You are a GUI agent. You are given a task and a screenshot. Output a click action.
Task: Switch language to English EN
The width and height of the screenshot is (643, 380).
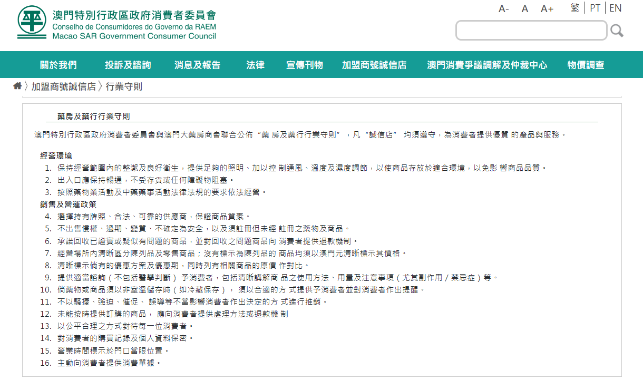(615, 8)
